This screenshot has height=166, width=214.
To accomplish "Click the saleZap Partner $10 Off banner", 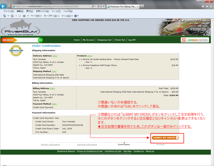I will click(x=195, y=40).
